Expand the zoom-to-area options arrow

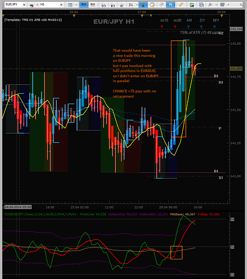(137, 5)
